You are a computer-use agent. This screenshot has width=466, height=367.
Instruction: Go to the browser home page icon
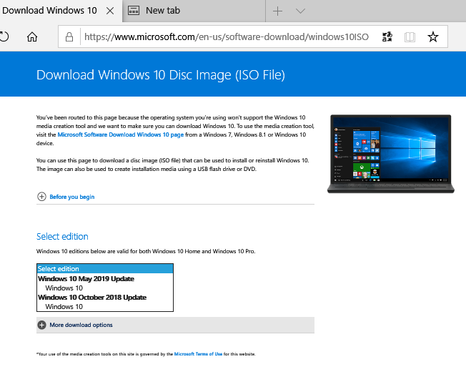point(32,37)
